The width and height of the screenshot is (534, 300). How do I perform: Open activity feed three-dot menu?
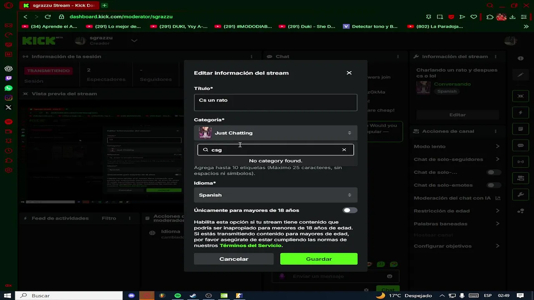pos(129,218)
